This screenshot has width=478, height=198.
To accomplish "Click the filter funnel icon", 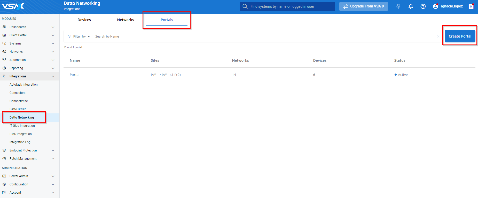I will click(69, 37).
